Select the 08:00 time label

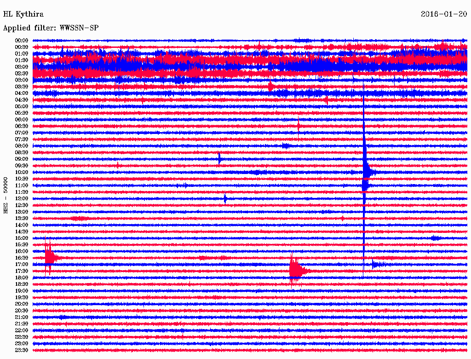(x=22, y=146)
